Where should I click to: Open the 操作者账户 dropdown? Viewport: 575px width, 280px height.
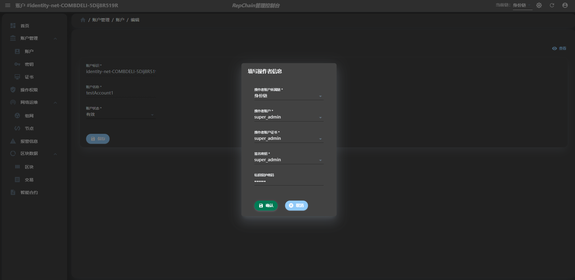(x=289, y=117)
